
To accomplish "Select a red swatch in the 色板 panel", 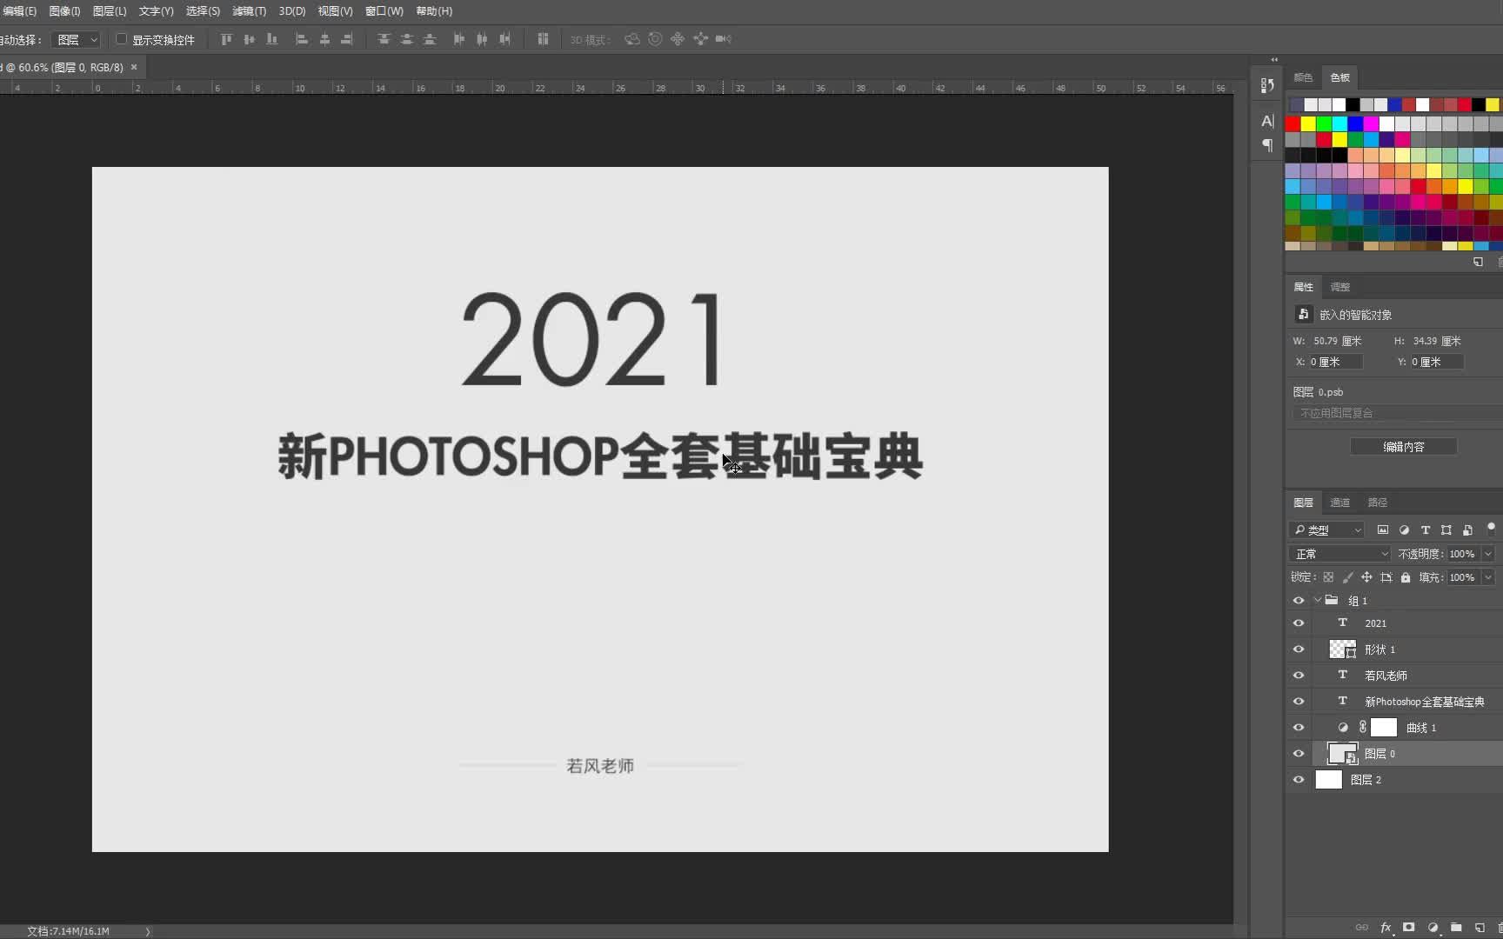I will click(x=1293, y=123).
